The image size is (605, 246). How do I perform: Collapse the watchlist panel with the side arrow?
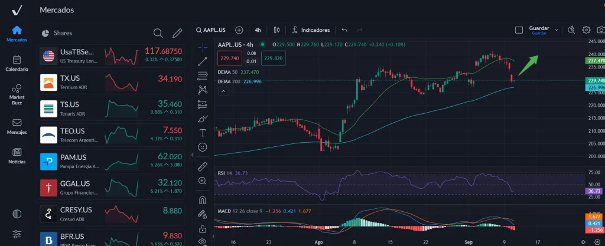tap(192, 155)
